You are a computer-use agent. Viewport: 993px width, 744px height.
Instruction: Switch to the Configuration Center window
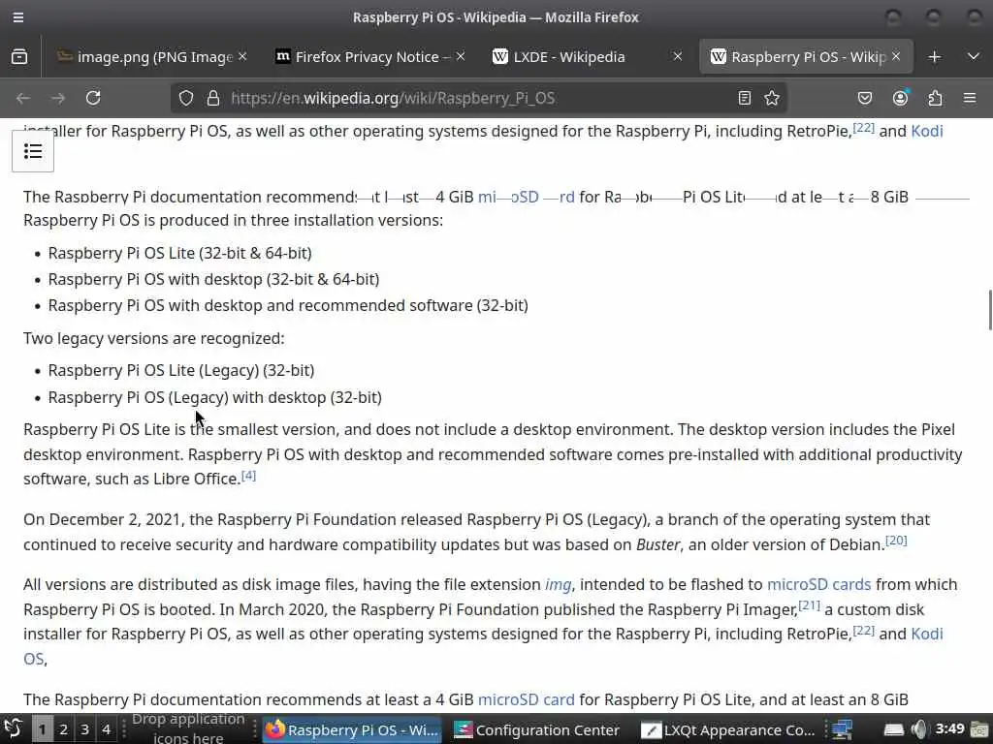[x=537, y=729]
